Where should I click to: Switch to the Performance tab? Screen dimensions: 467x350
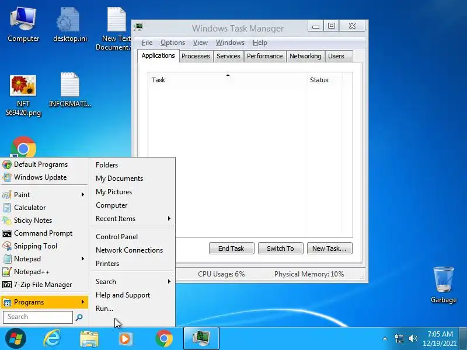click(x=265, y=56)
